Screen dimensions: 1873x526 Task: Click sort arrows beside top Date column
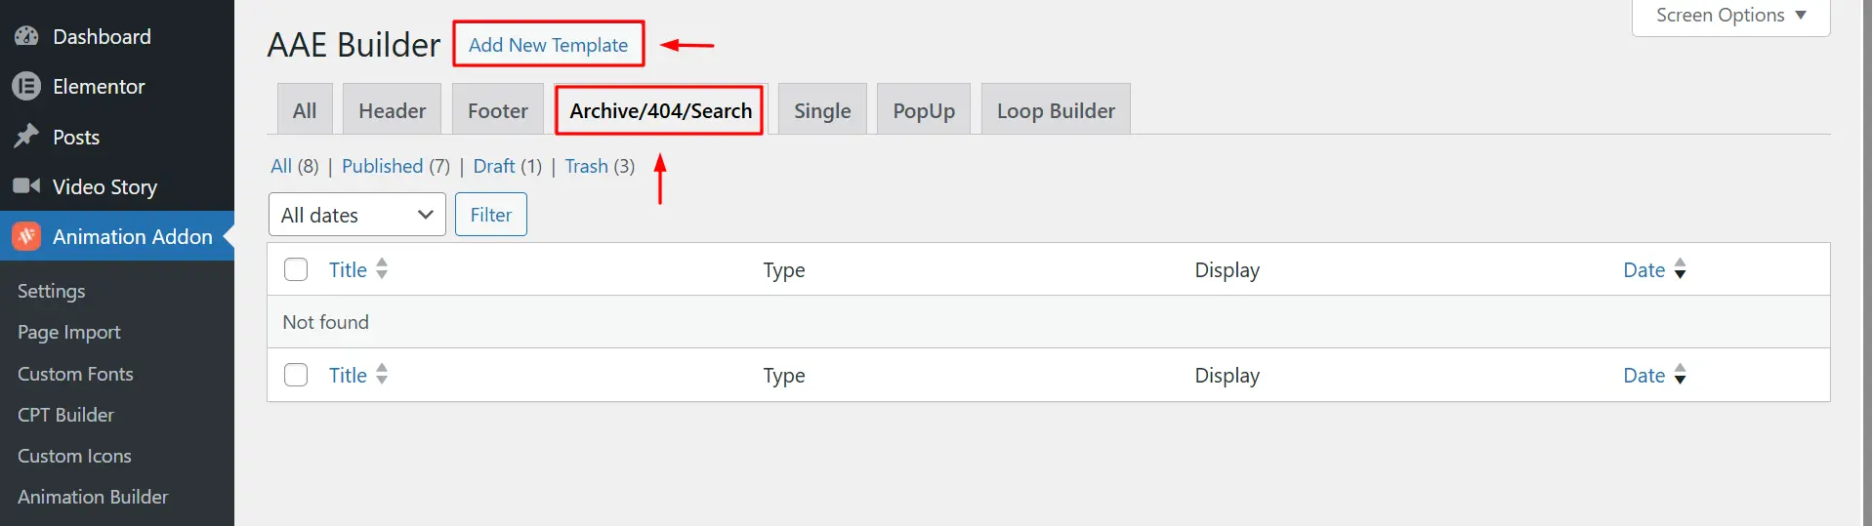(1680, 269)
